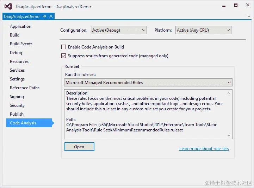The height and width of the screenshot is (188, 254).
Task: Click the description box scroll down arrow
Action: pyautogui.click(x=229, y=135)
